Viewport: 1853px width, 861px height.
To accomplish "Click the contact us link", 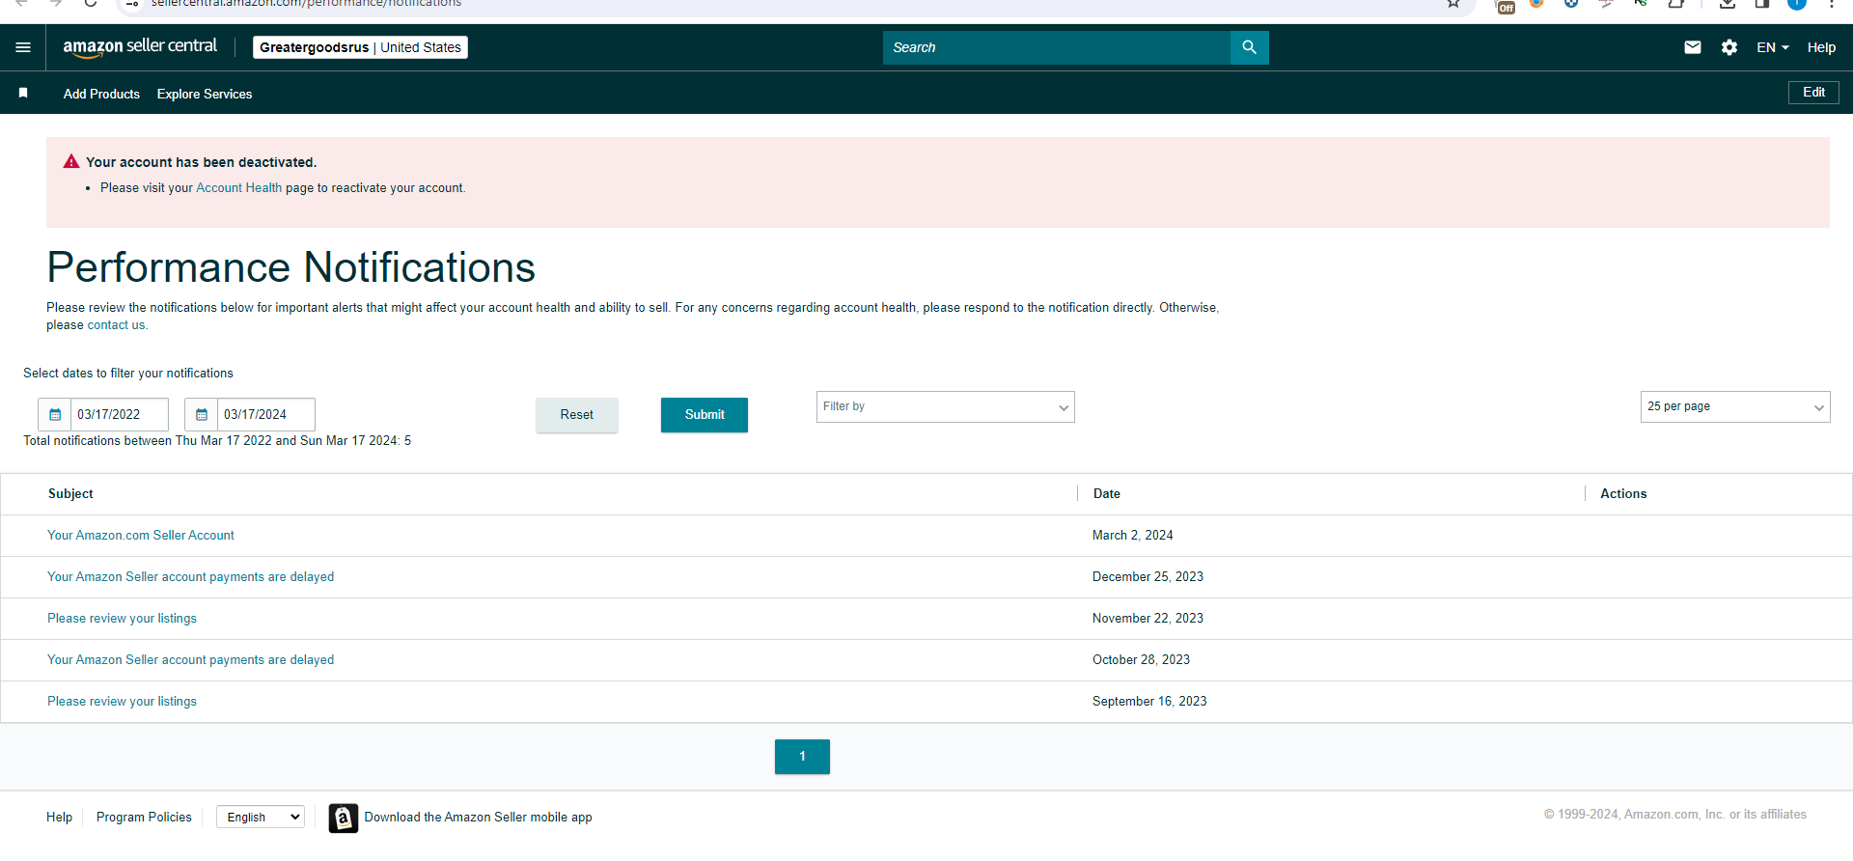I will pos(116,325).
